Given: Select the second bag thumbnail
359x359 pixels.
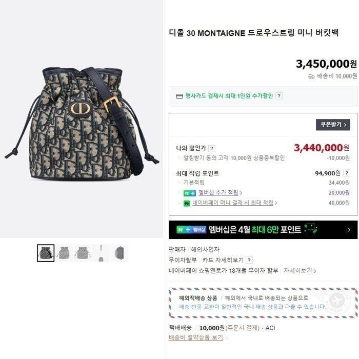Looking at the screenshot, I should (x=64, y=253).
